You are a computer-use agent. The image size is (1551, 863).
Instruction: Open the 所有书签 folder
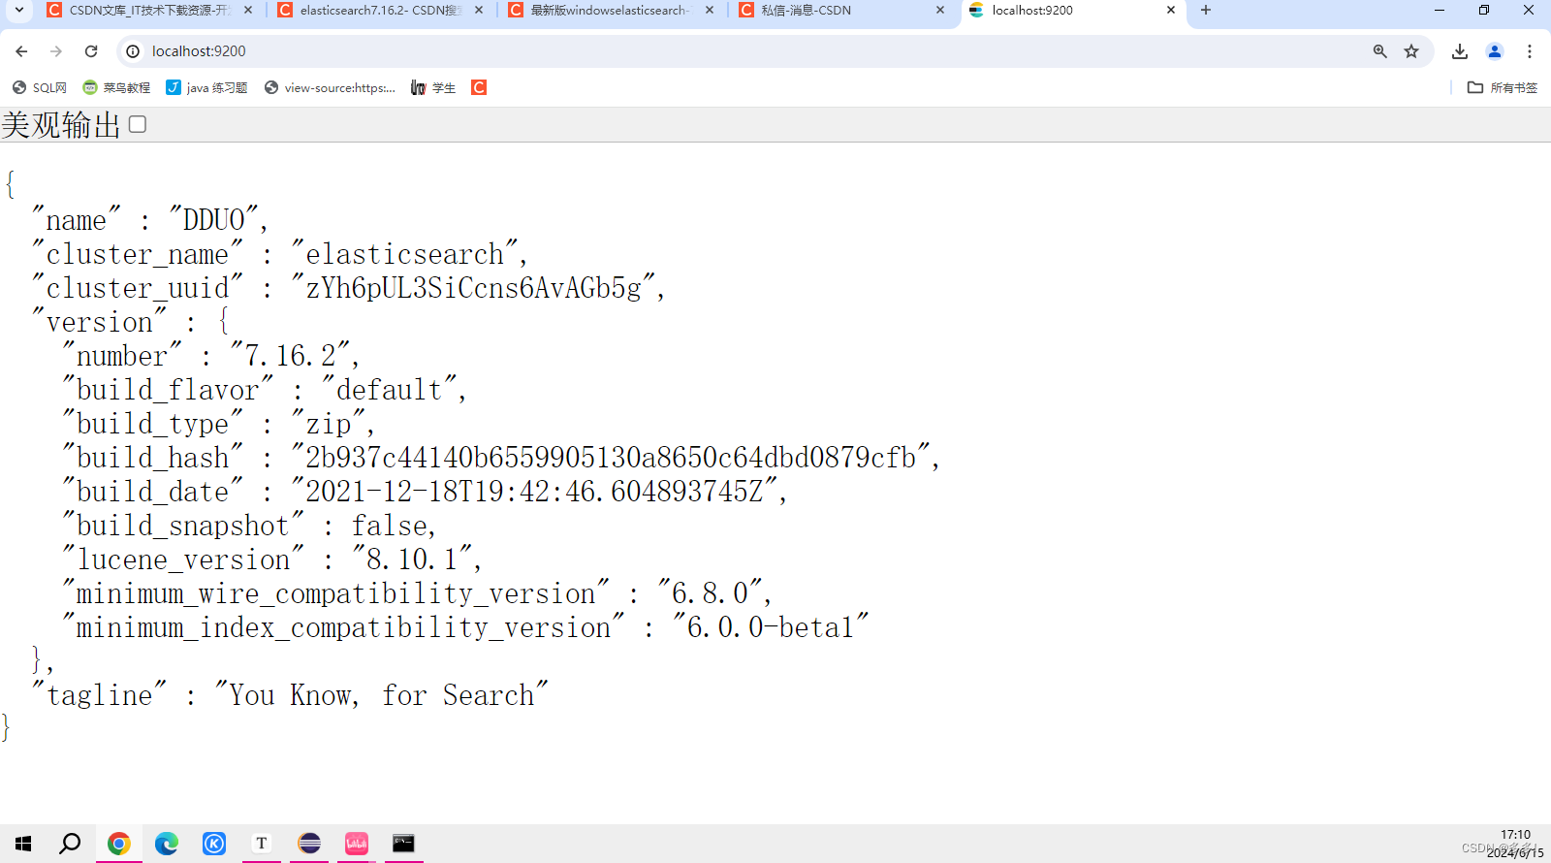pyautogui.click(x=1503, y=87)
